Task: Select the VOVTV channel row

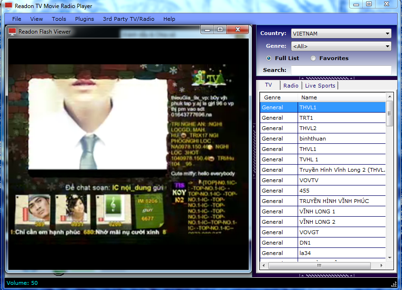Action: [323, 180]
